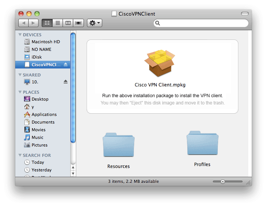Click the sidebar scroll up arrow
The height and width of the screenshot is (207, 267).
tap(73, 168)
